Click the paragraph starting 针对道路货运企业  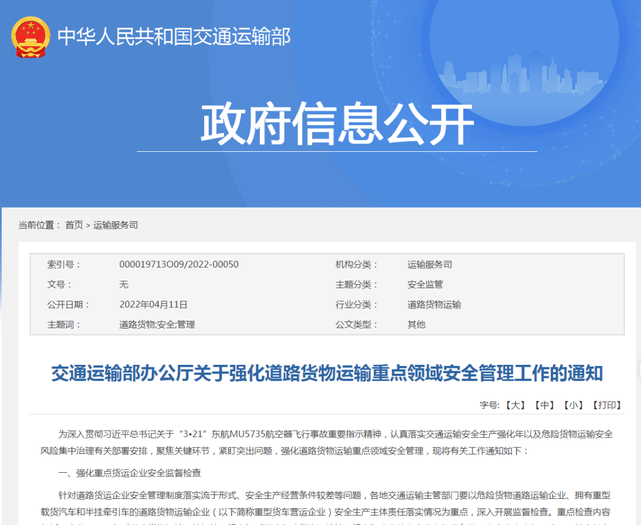click(x=325, y=508)
